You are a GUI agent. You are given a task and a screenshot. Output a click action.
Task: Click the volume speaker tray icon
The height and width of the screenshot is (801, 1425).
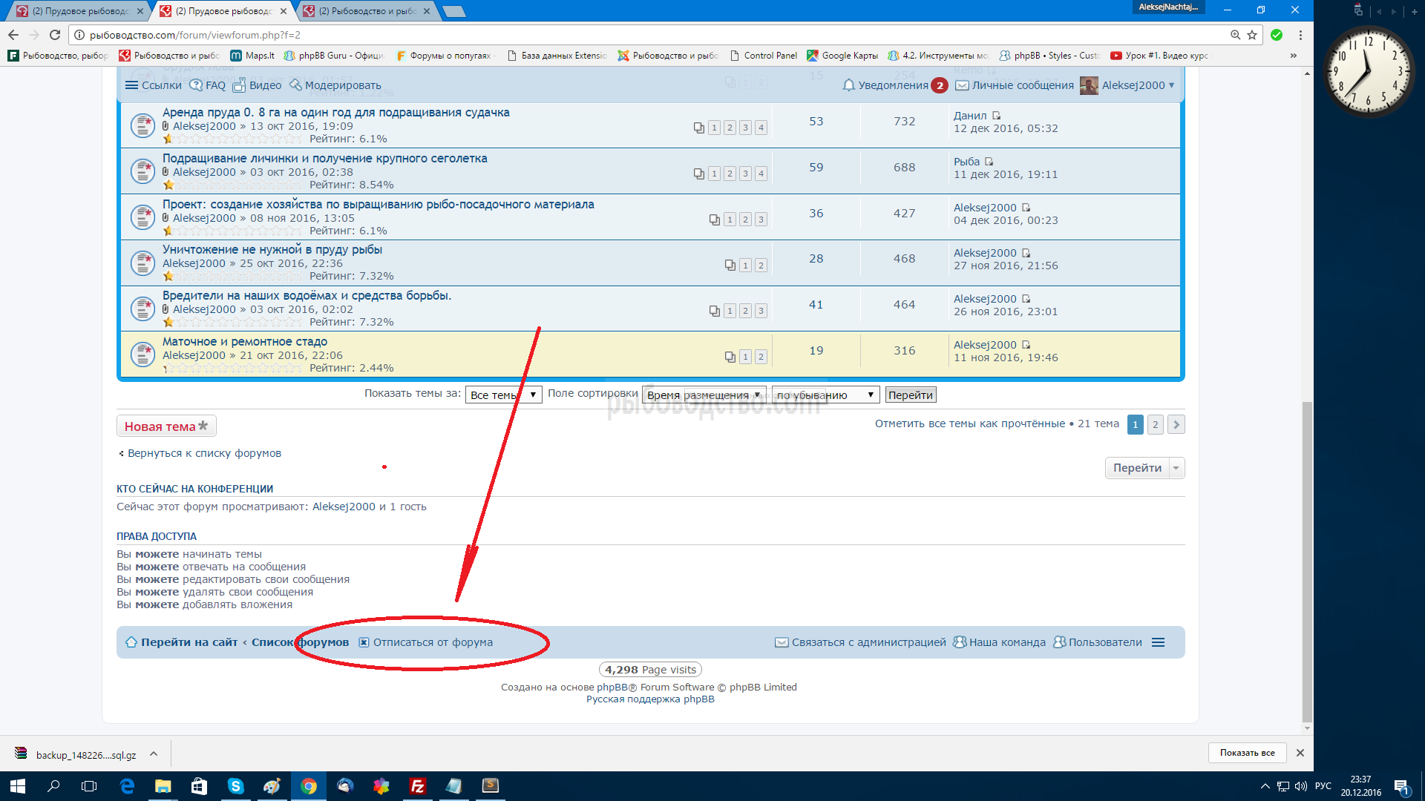[x=1300, y=786]
